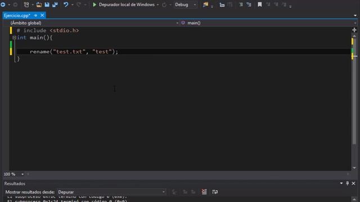
Task: Click the output panel scroll-up arrow
Action: (x=354, y=200)
